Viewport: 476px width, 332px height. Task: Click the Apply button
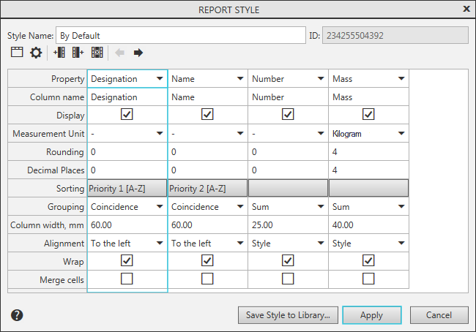coord(372,315)
